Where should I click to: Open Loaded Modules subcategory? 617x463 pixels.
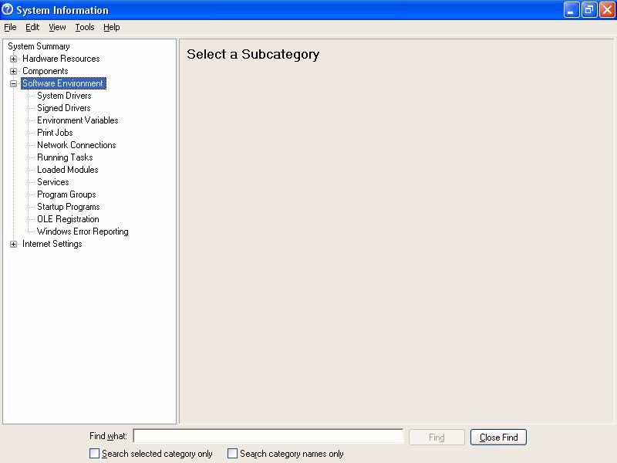(x=68, y=170)
